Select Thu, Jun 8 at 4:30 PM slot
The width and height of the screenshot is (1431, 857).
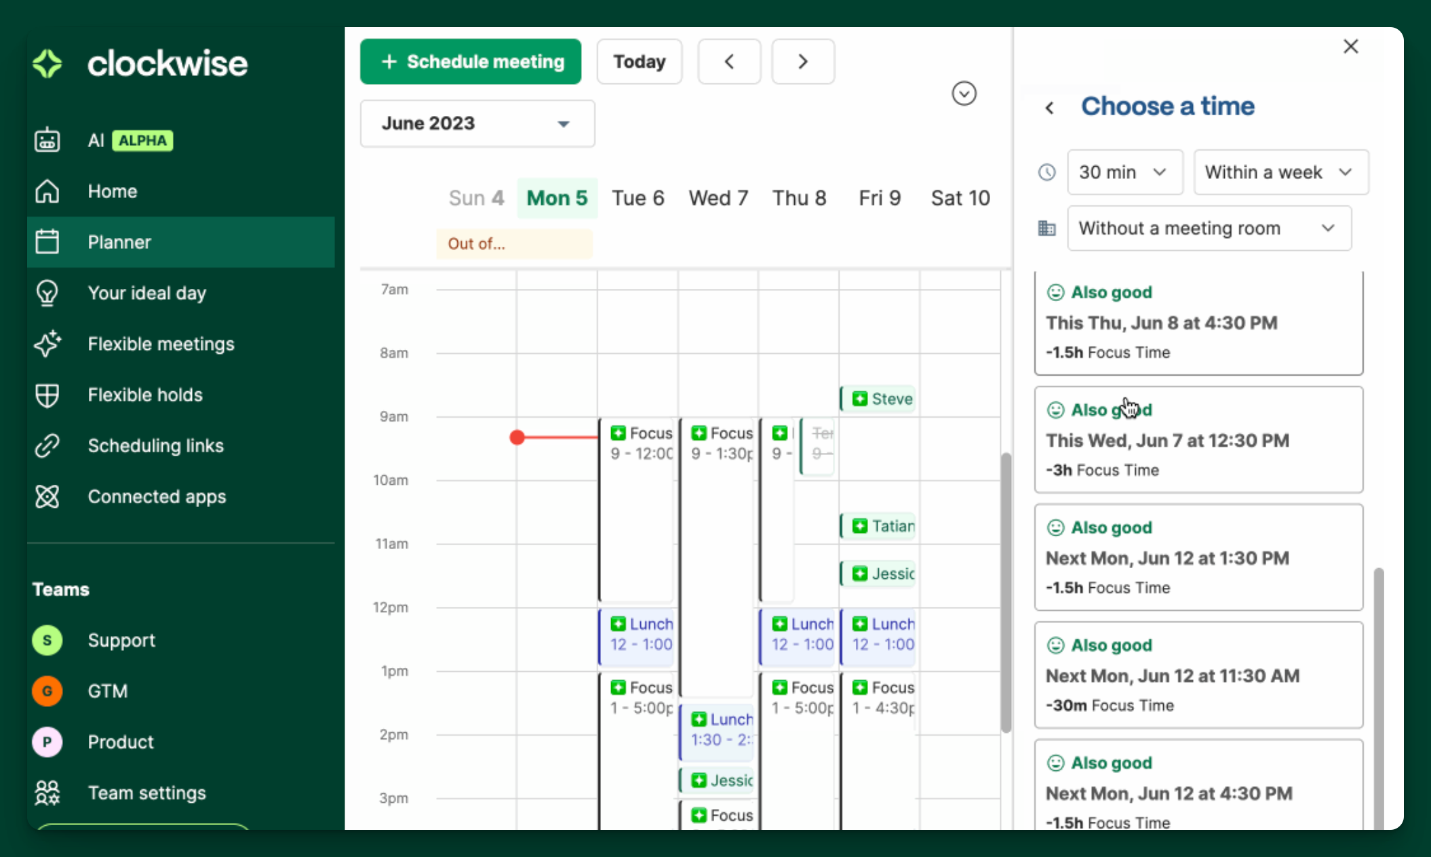pyautogui.click(x=1198, y=323)
